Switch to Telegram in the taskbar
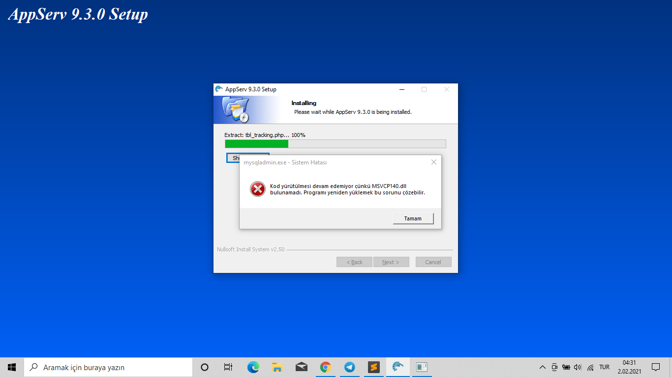672x377 pixels. [x=349, y=367]
